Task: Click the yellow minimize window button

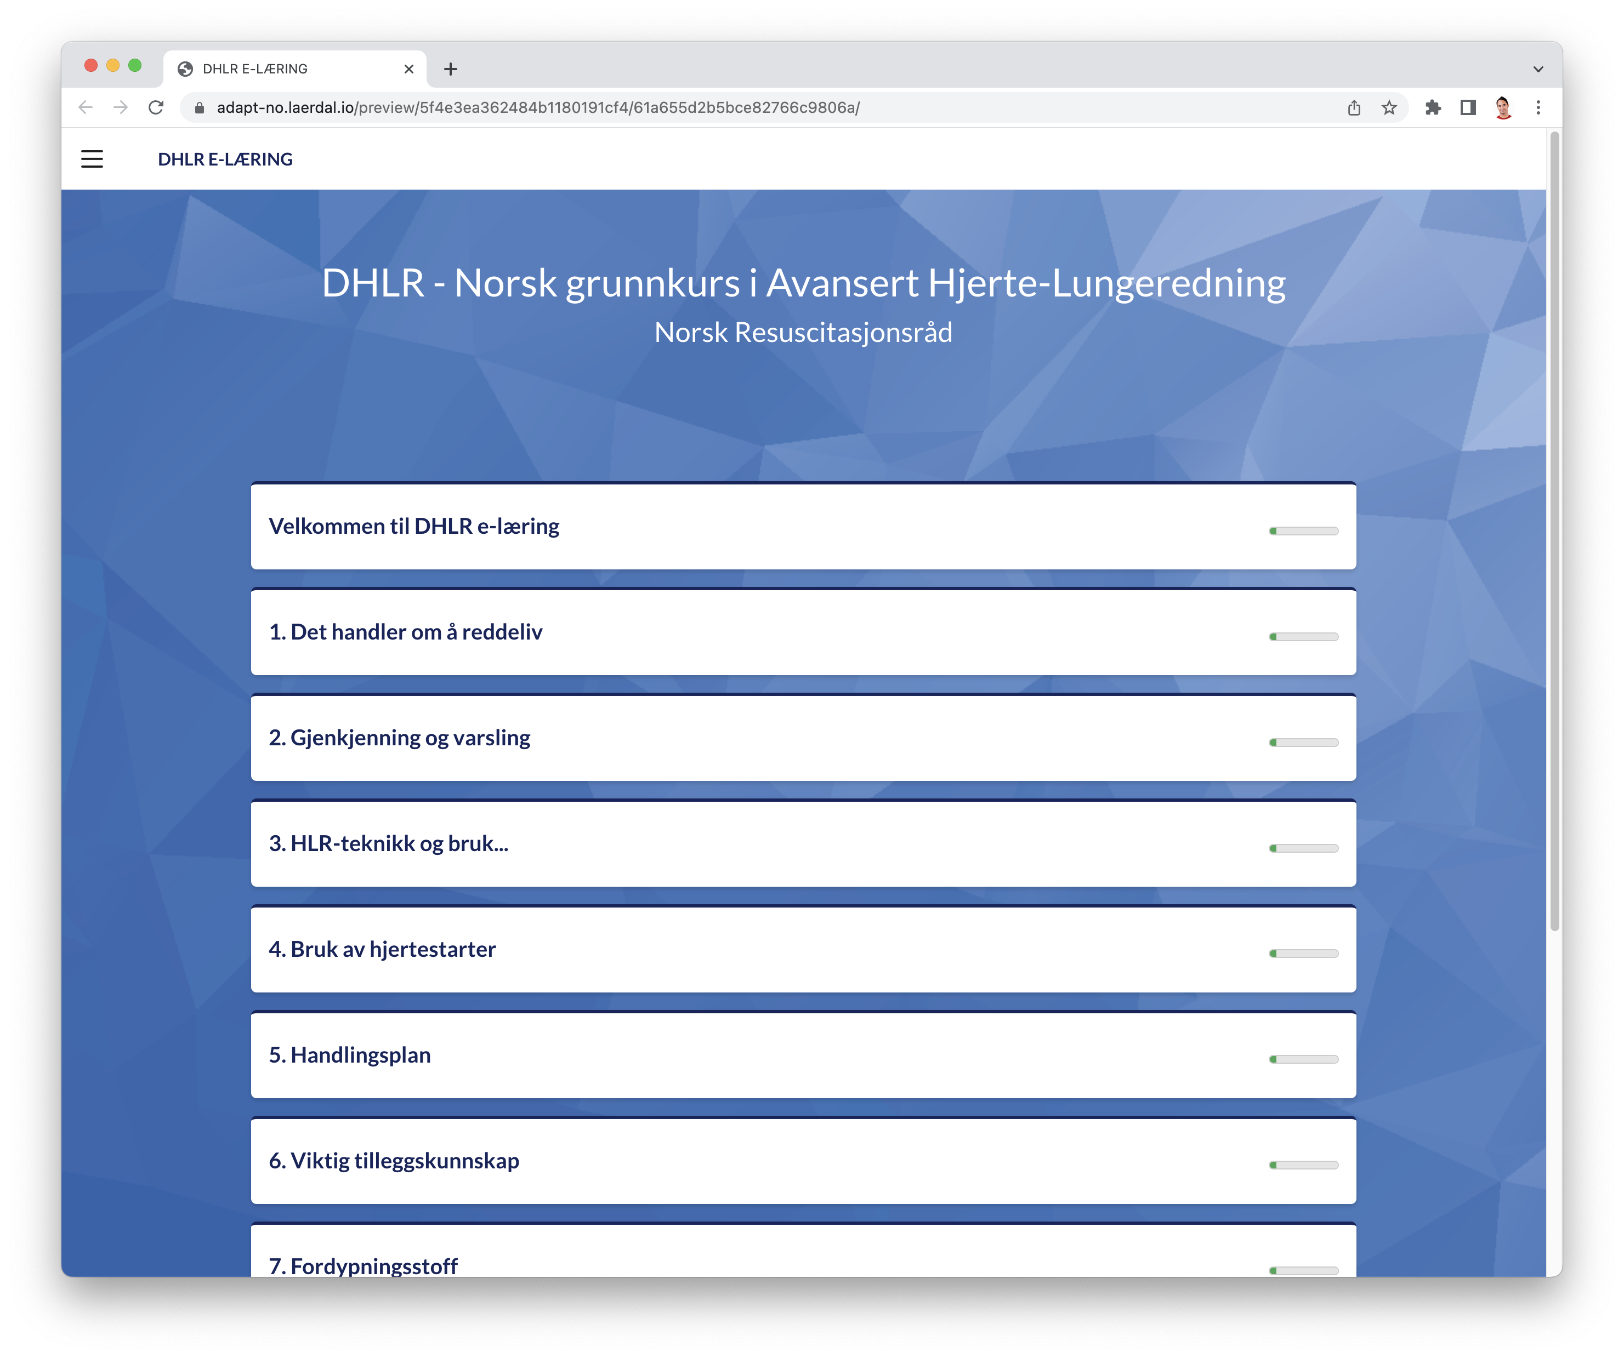Action: pos(113,66)
